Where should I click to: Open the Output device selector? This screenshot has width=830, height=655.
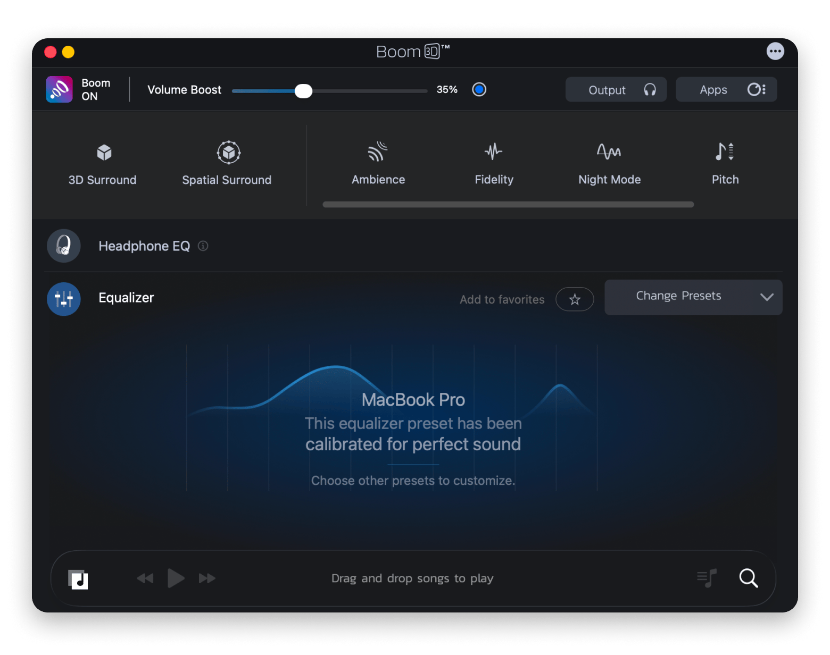click(x=616, y=89)
